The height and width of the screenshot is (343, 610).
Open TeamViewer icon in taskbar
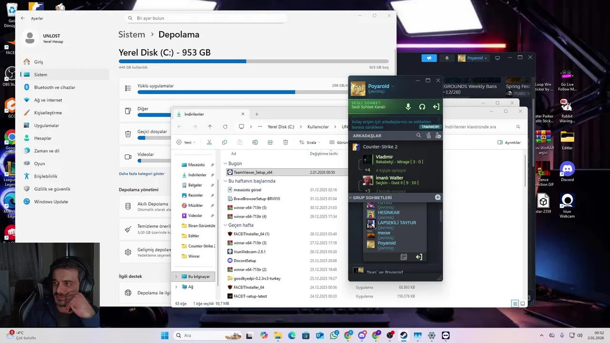(446, 335)
